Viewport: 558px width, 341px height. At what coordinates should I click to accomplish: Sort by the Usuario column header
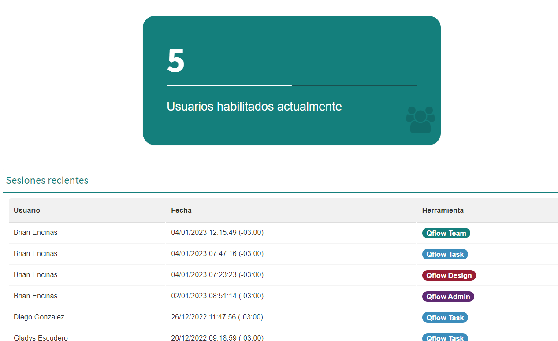(27, 210)
